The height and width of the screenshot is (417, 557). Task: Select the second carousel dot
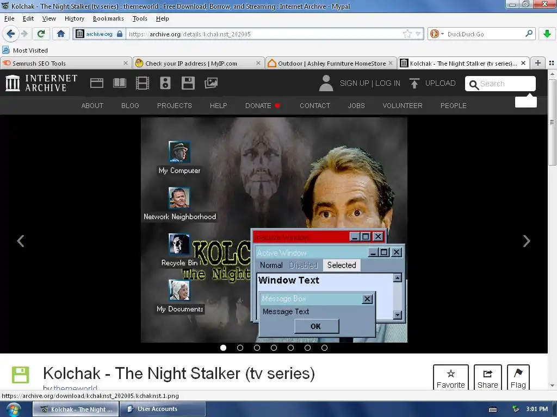click(x=240, y=348)
